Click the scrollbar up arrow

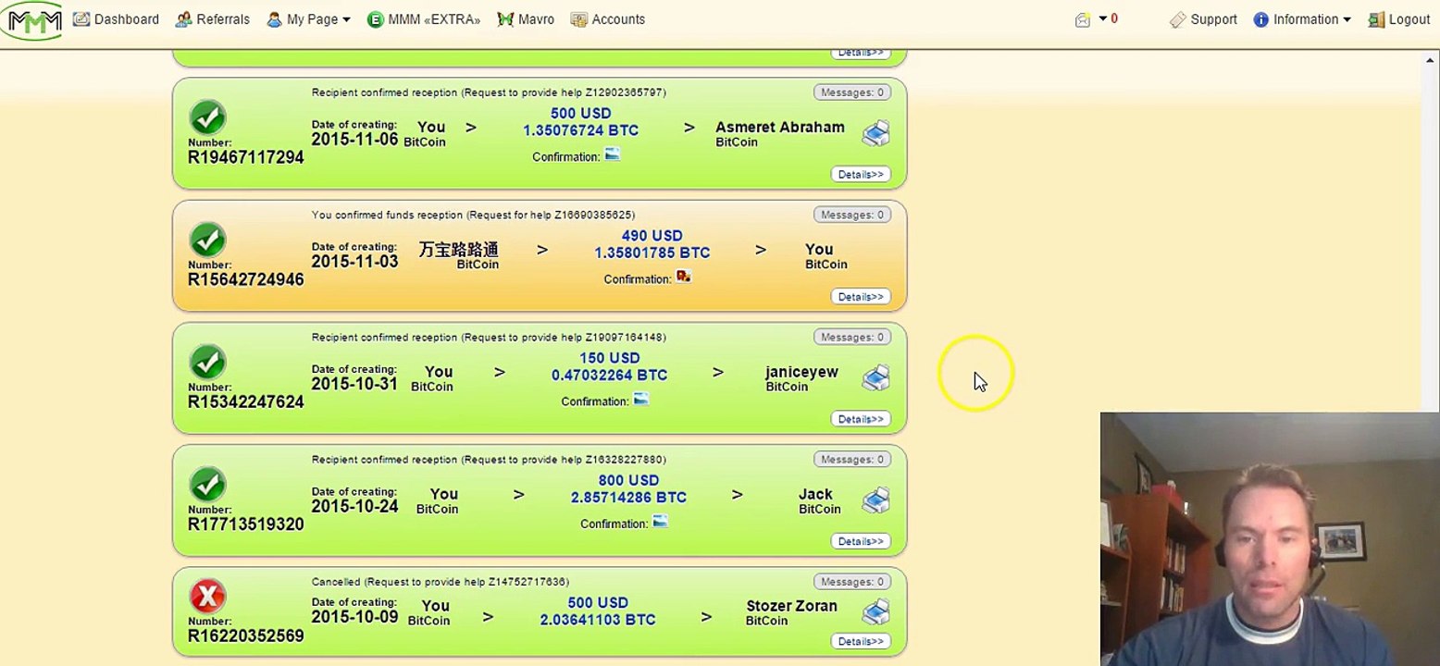pyautogui.click(x=1430, y=60)
